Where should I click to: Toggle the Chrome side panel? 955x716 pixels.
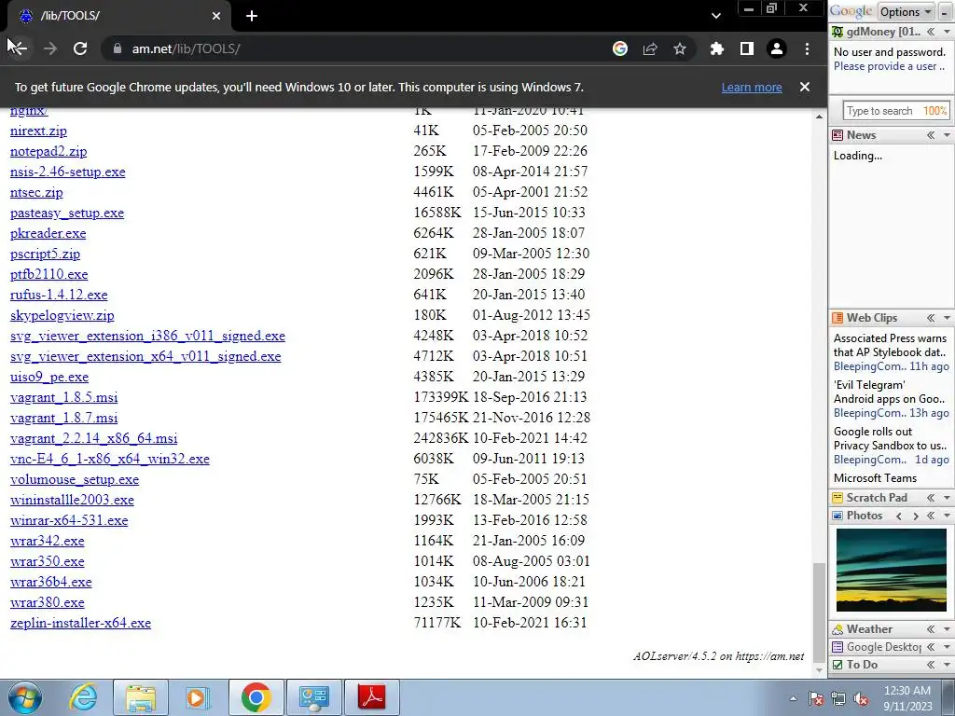click(747, 48)
